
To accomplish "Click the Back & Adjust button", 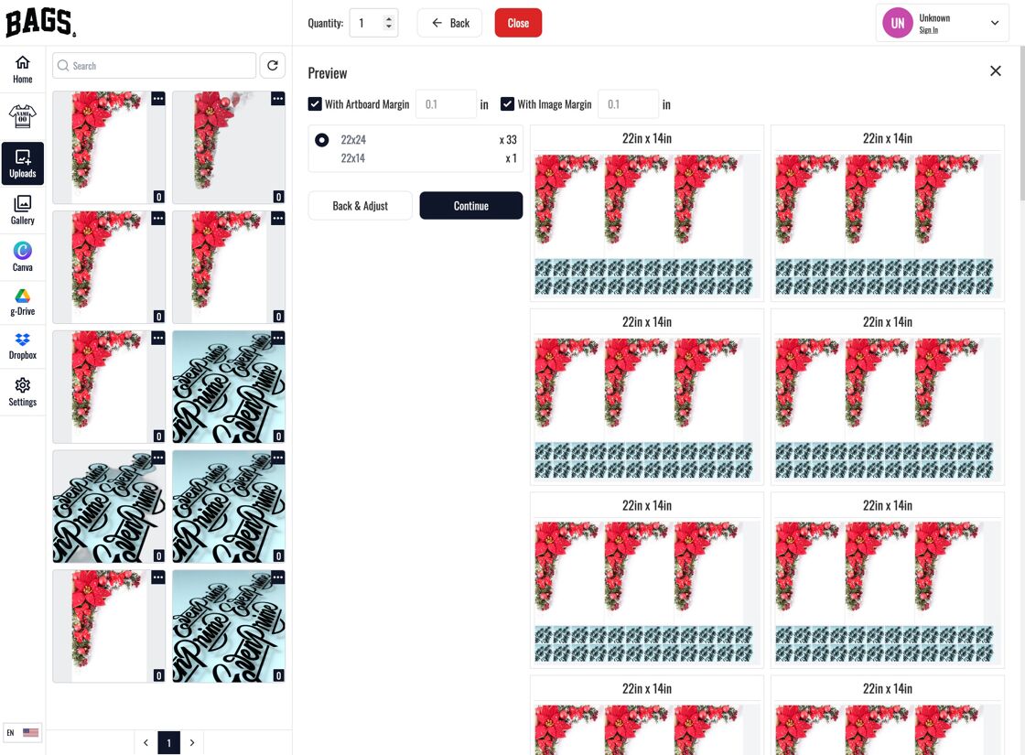I will click(361, 206).
